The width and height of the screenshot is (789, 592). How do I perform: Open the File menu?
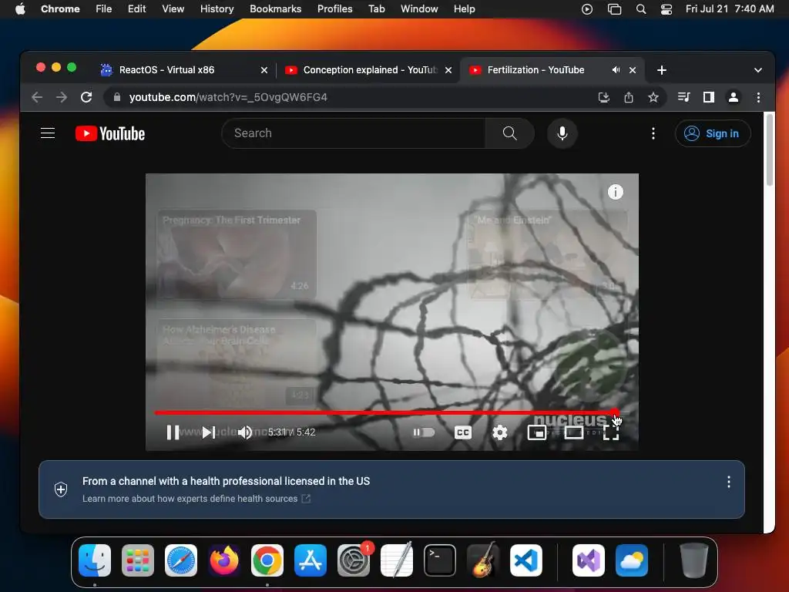104,9
